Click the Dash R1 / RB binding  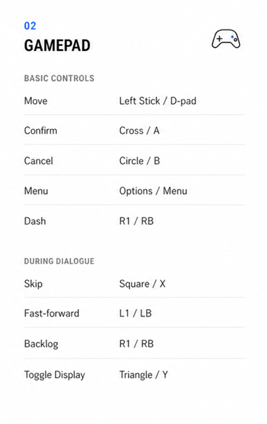pyautogui.click(x=136, y=221)
